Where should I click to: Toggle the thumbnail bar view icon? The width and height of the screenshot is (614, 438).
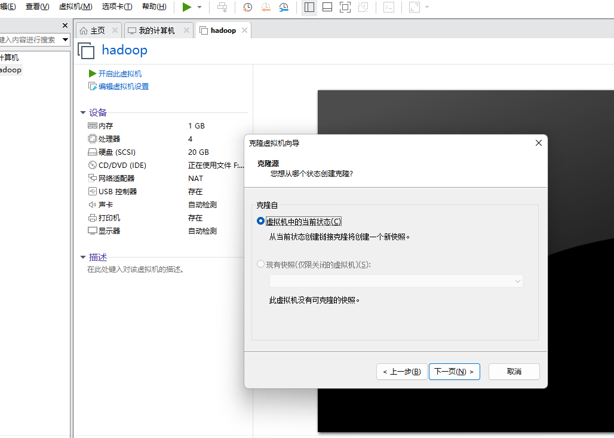pyautogui.click(x=327, y=7)
